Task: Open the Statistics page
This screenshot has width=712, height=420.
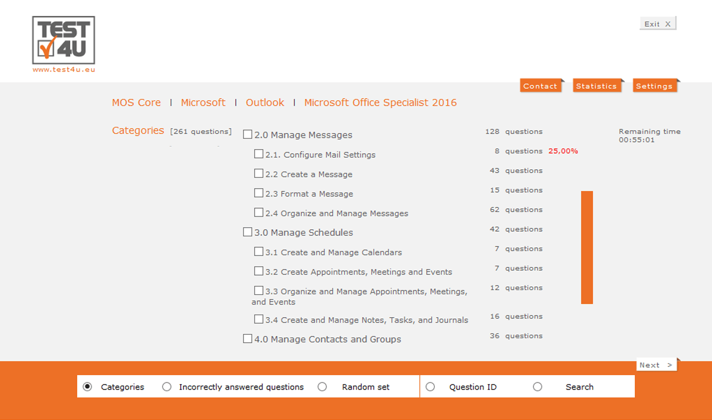Action: coord(596,86)
